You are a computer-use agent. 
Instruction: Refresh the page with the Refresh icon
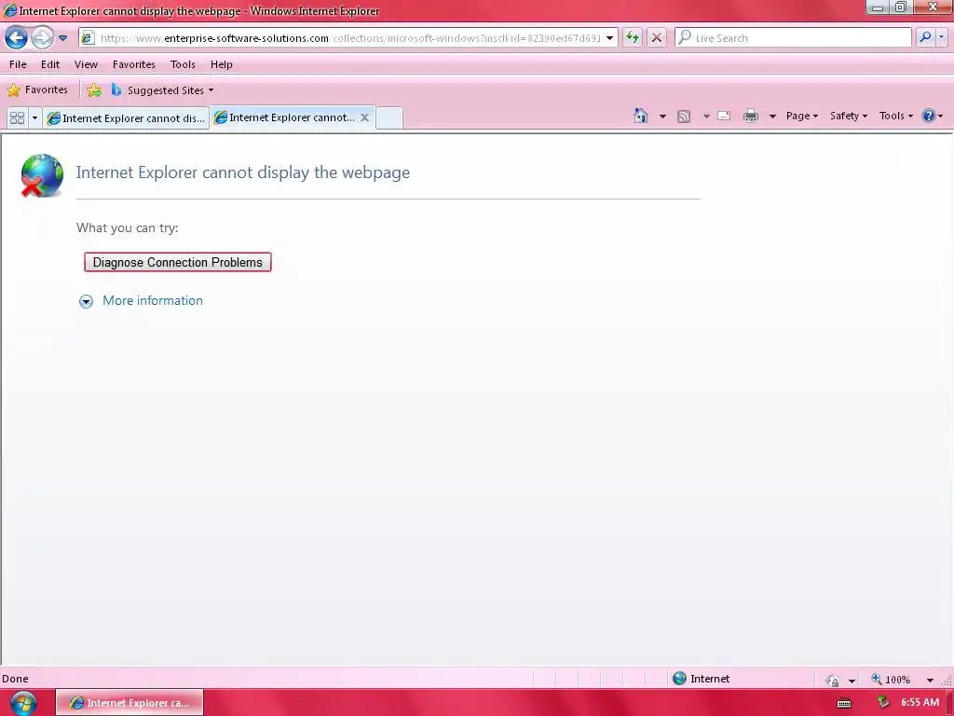tap(633, 37)
